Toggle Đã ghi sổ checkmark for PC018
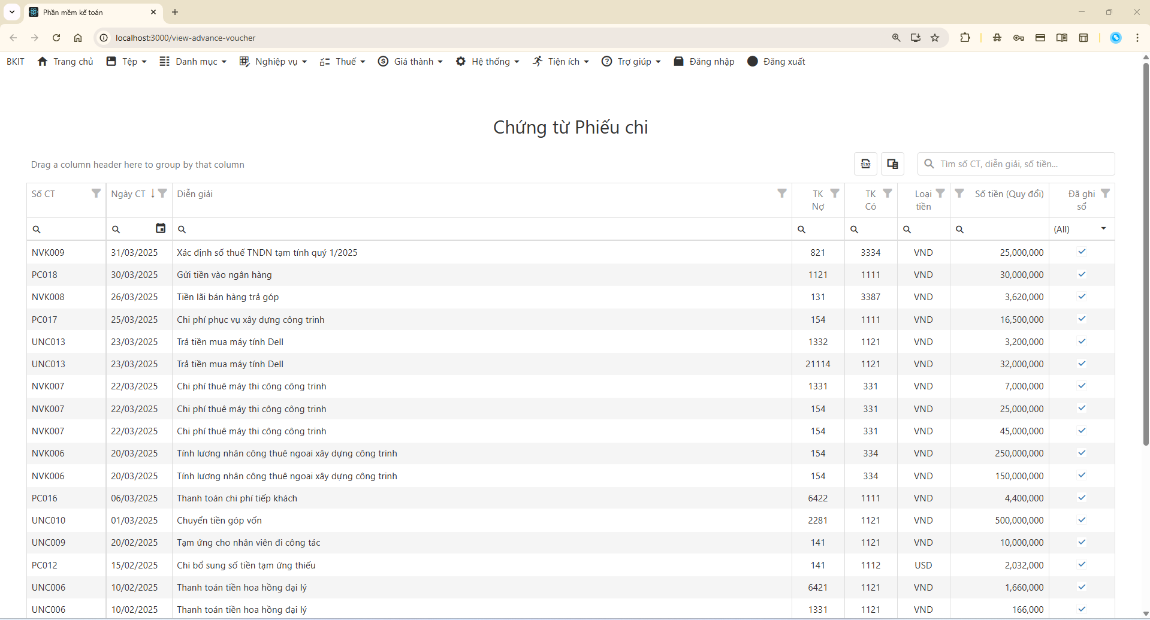Viewport: 1150px width, 620px height. click(1082, 274)
